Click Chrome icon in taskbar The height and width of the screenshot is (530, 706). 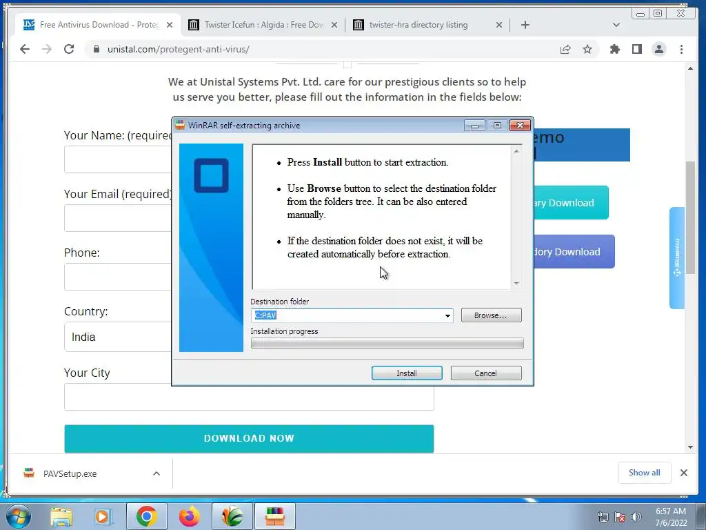(146, 516)
